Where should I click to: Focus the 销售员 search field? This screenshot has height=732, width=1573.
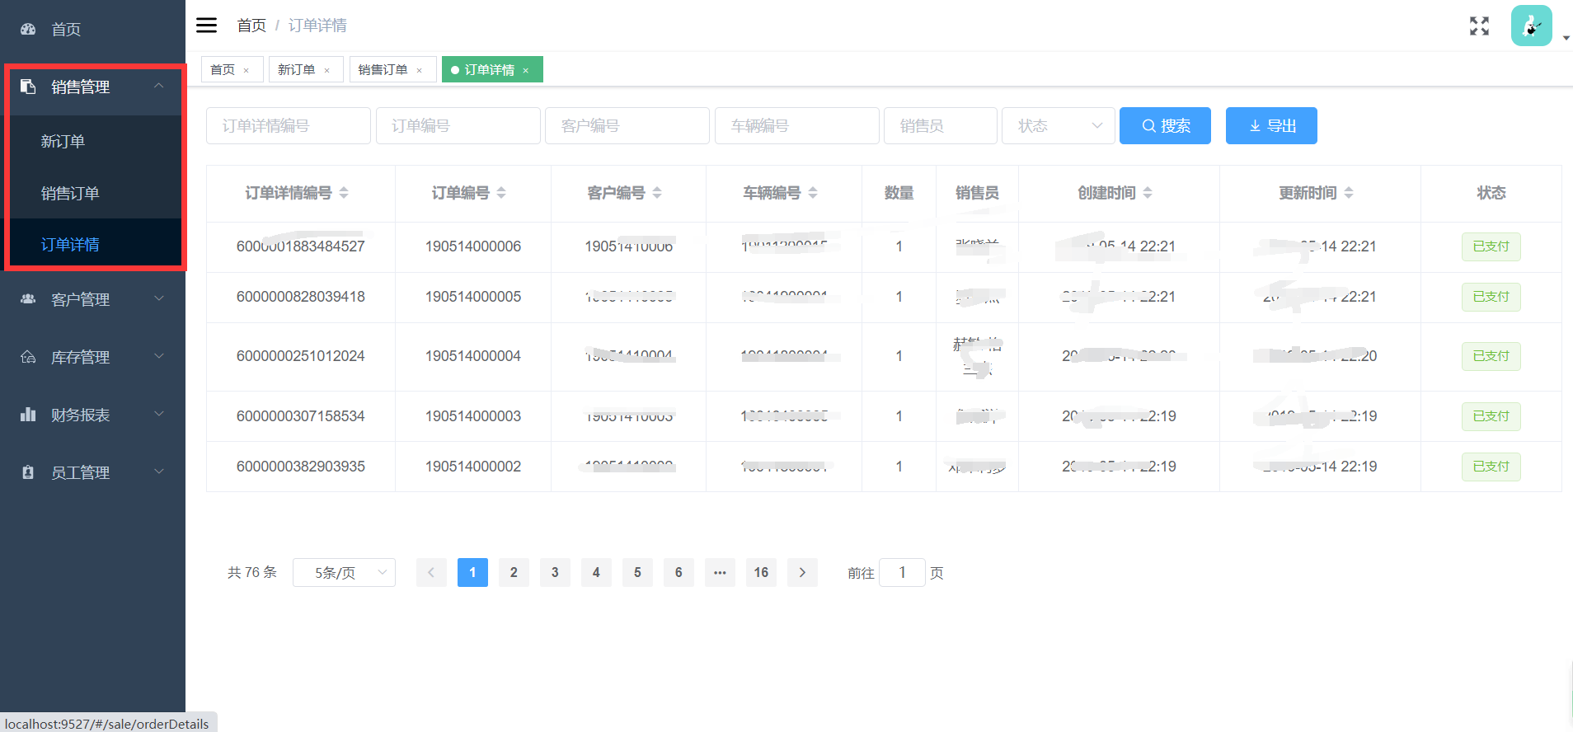[x=941, y=125]
